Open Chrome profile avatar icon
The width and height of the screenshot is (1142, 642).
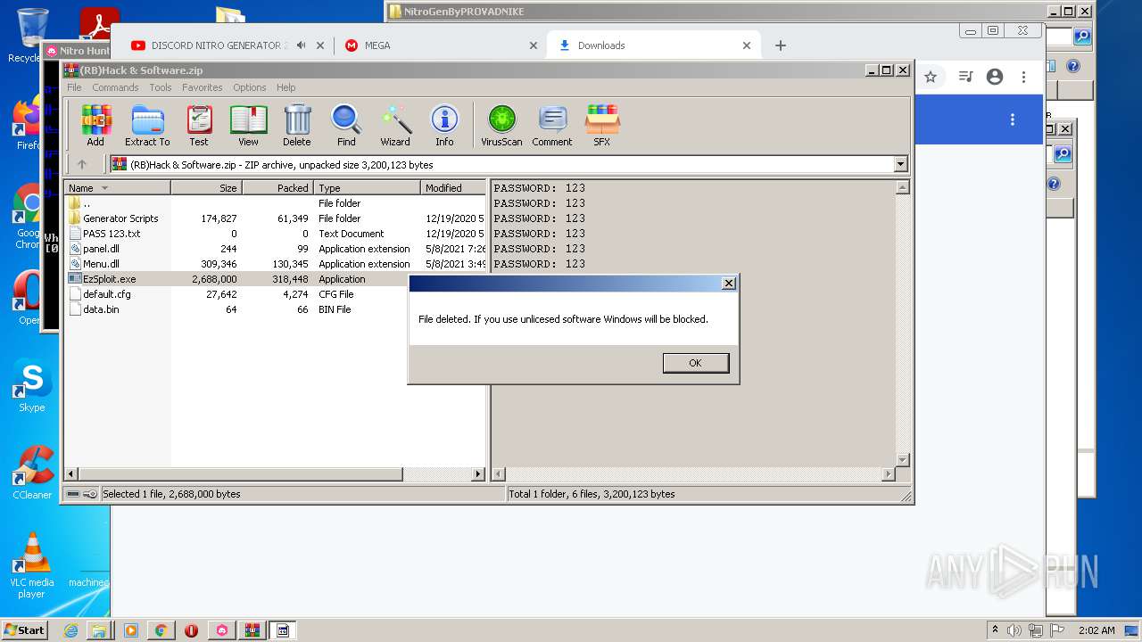tap(995, 77)
